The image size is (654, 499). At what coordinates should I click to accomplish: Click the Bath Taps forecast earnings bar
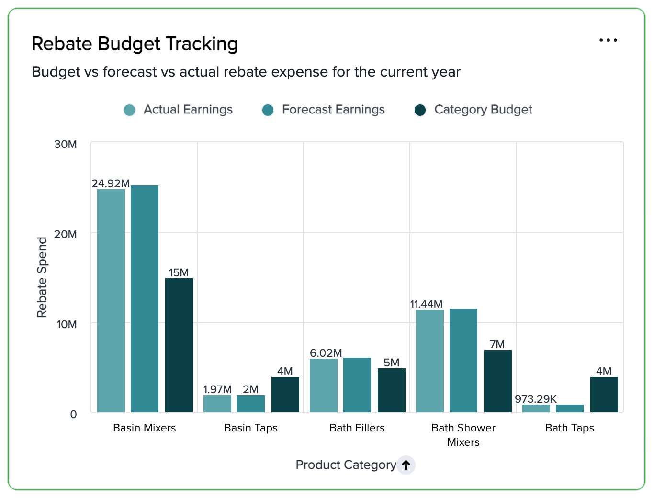point(569,409)
